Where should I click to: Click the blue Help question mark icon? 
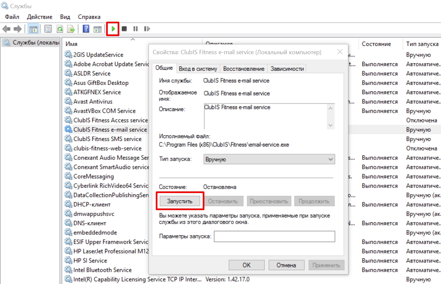pyautogui.click(x=86, y=29)
